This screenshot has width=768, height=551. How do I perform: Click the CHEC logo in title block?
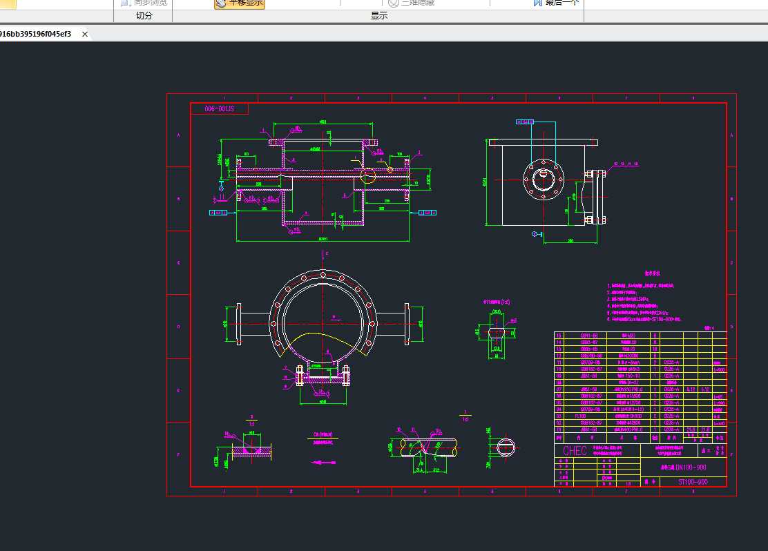[575, 451]
